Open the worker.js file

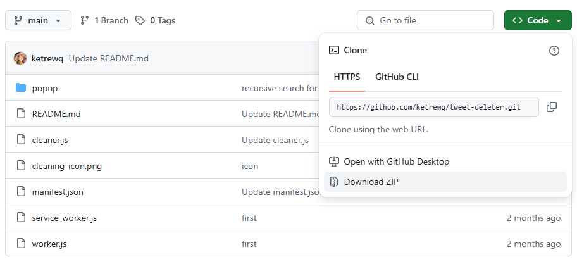49,244
